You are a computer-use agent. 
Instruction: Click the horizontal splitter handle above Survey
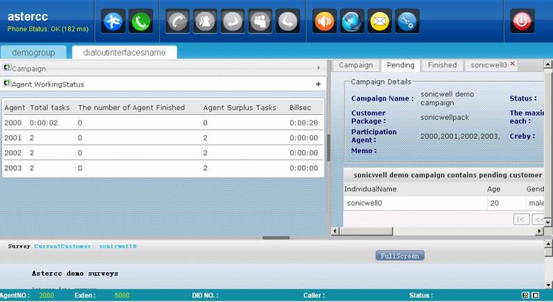pyautogui.click(x=276, y=238)
